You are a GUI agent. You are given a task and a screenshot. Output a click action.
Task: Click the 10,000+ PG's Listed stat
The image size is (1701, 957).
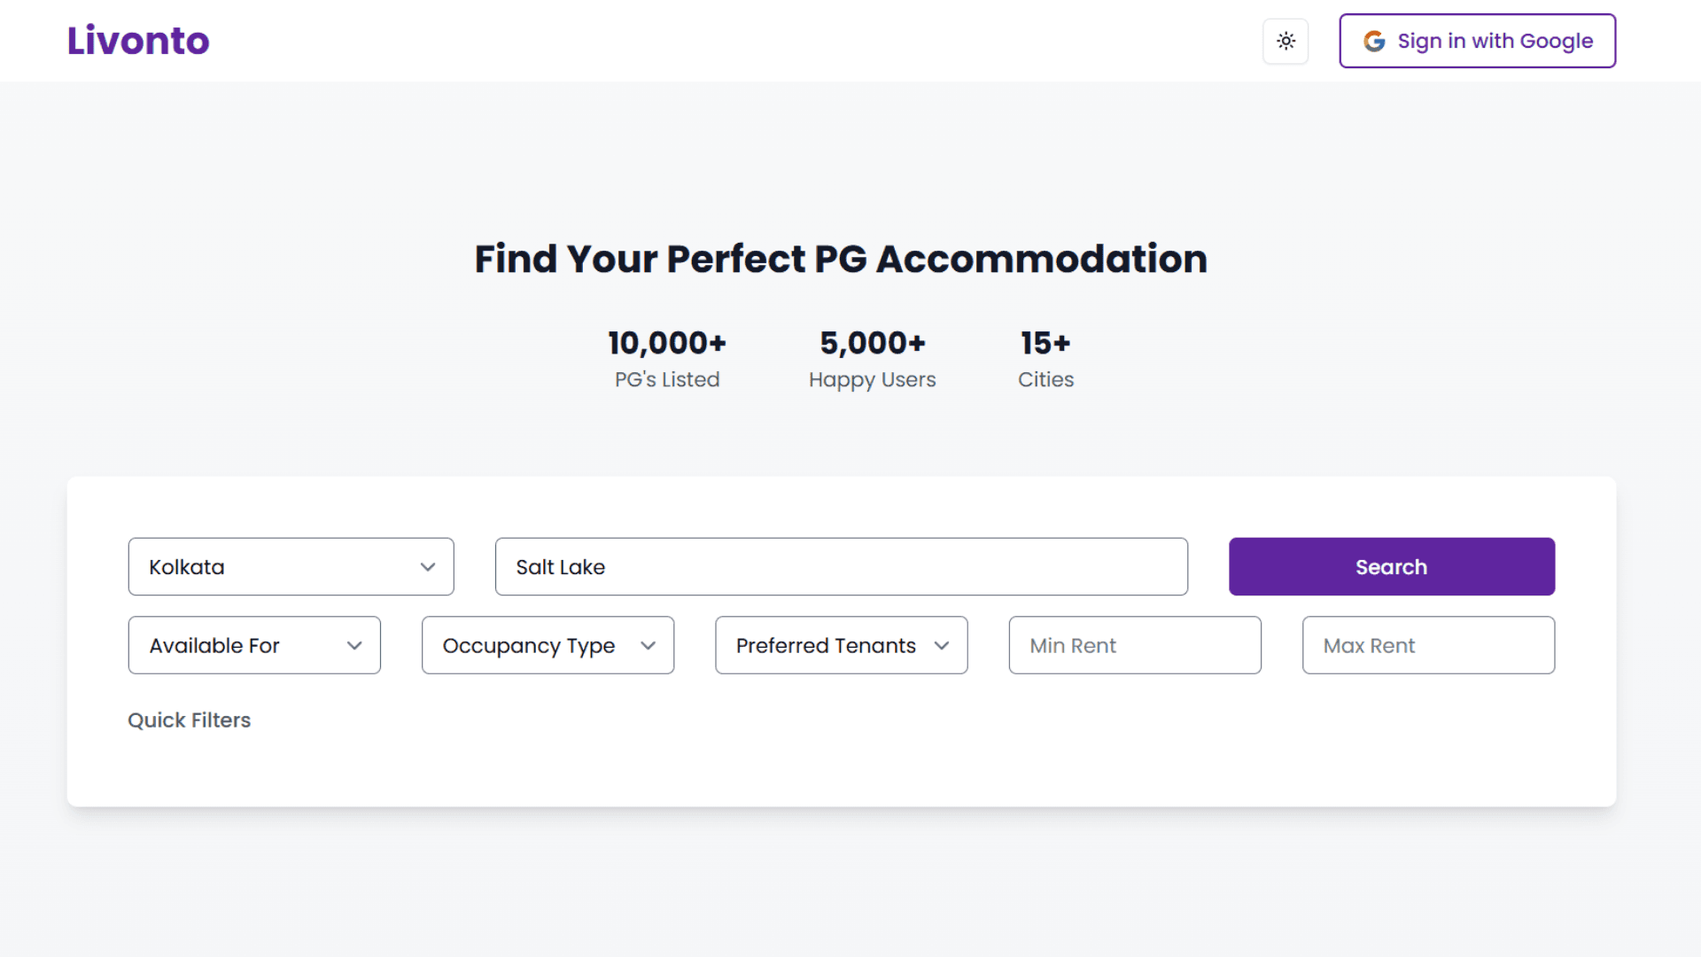click(x=667, y=359)
